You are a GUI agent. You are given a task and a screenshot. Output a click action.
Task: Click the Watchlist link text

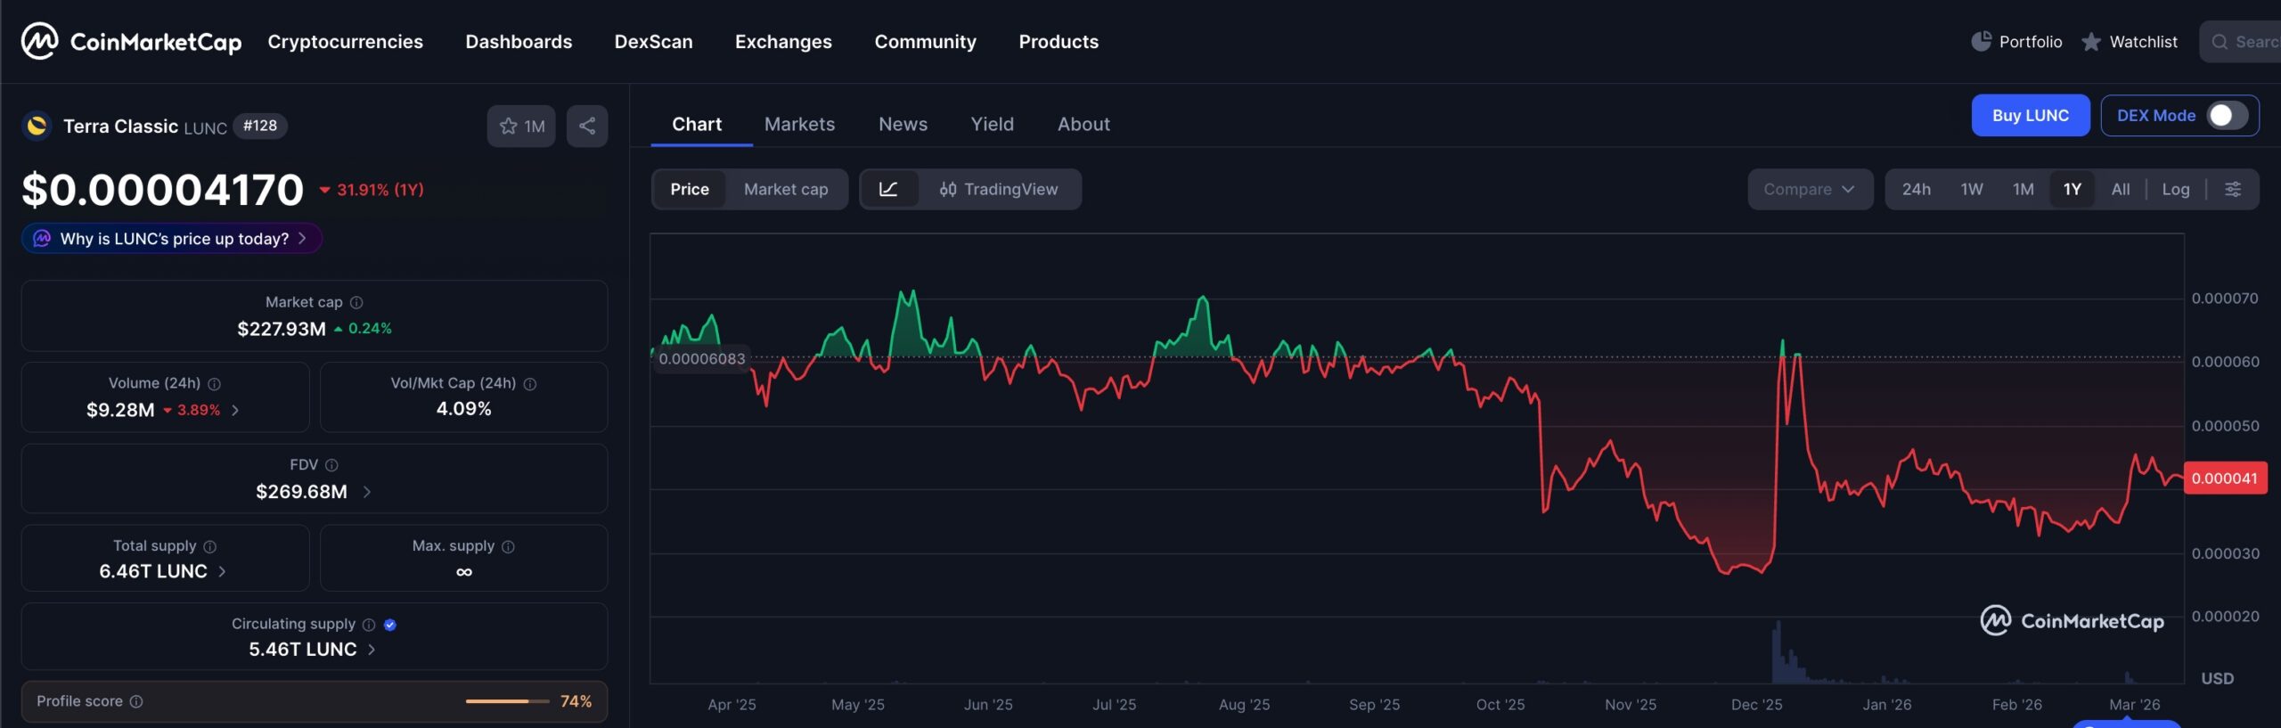pos(2143,42)
